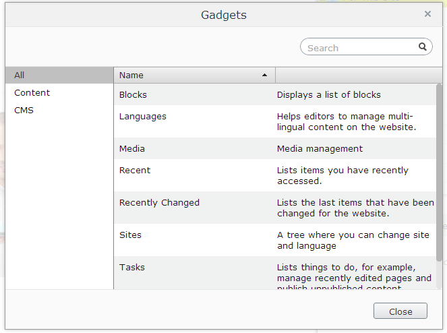Click the empty description column header
Viewport: 447px width, 333px height.
355,75
